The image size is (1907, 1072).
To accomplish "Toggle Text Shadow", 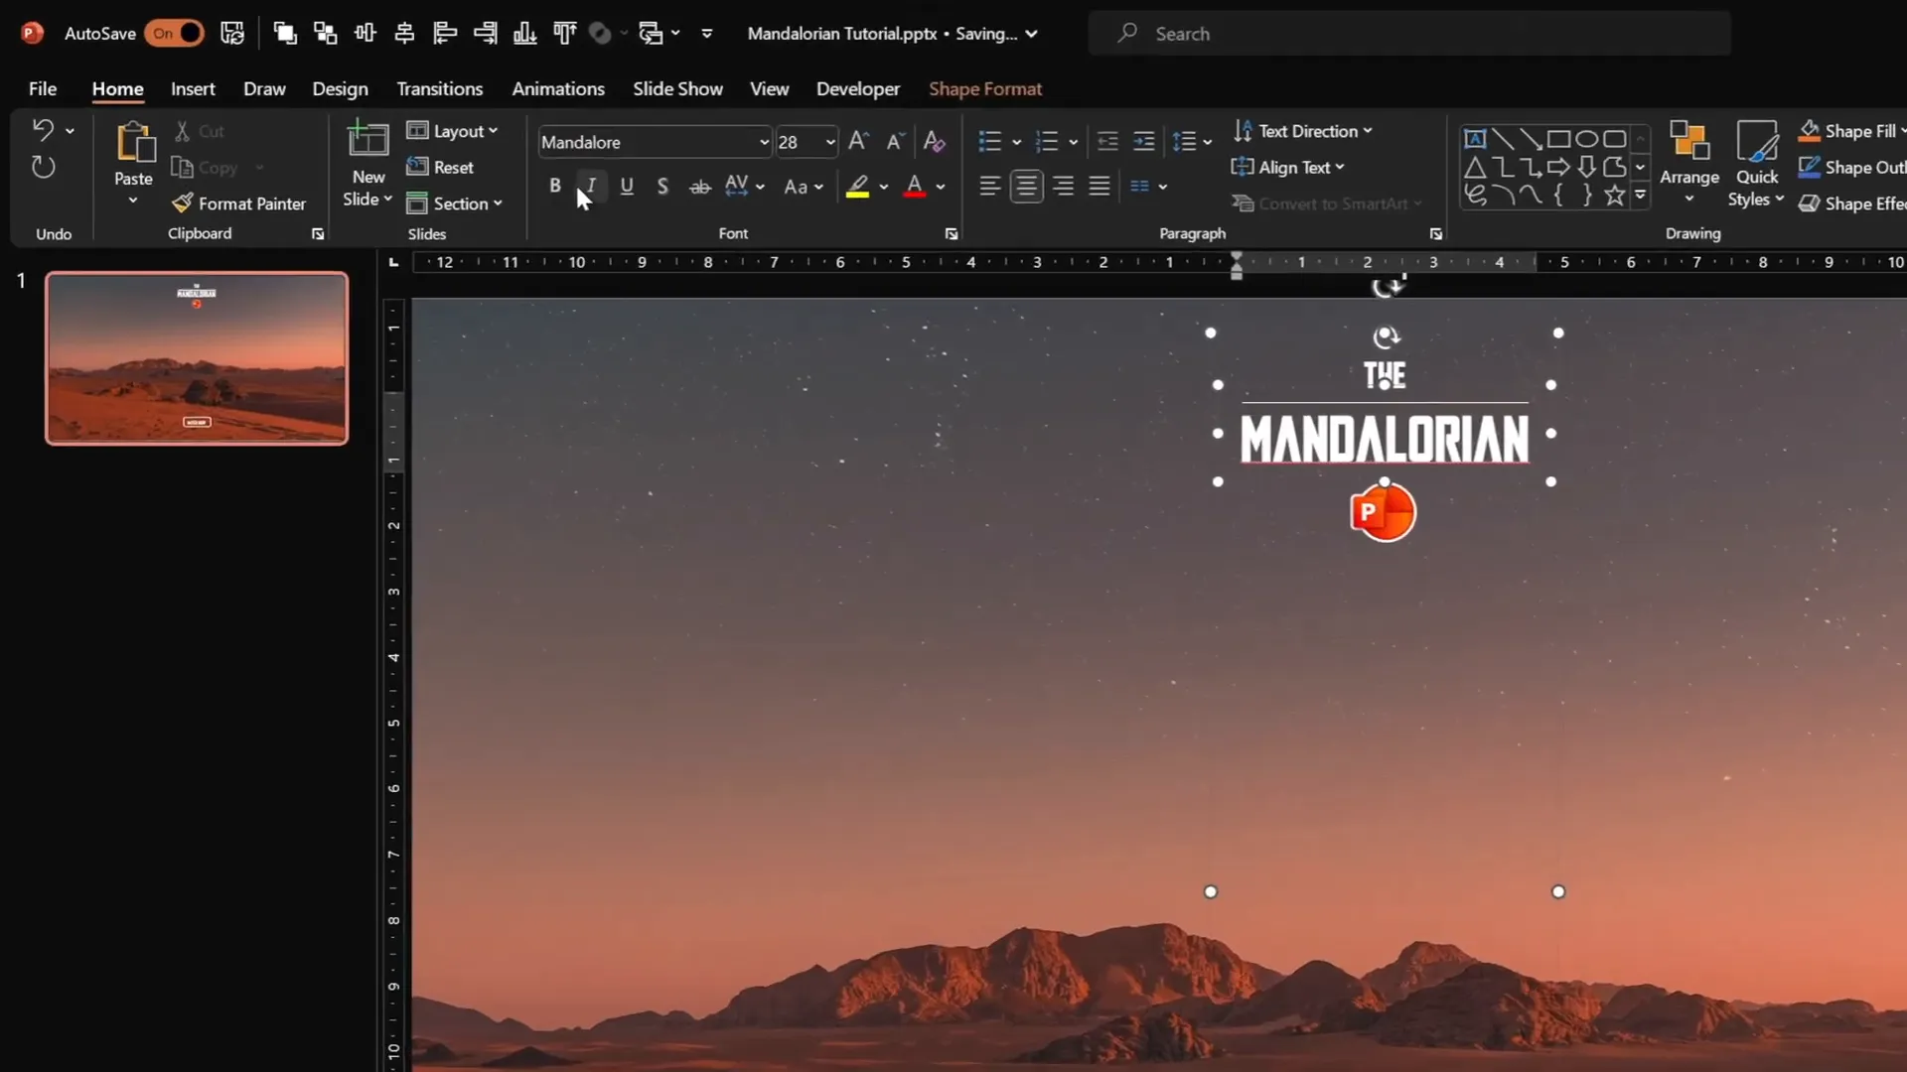I will tap(662, 186).
